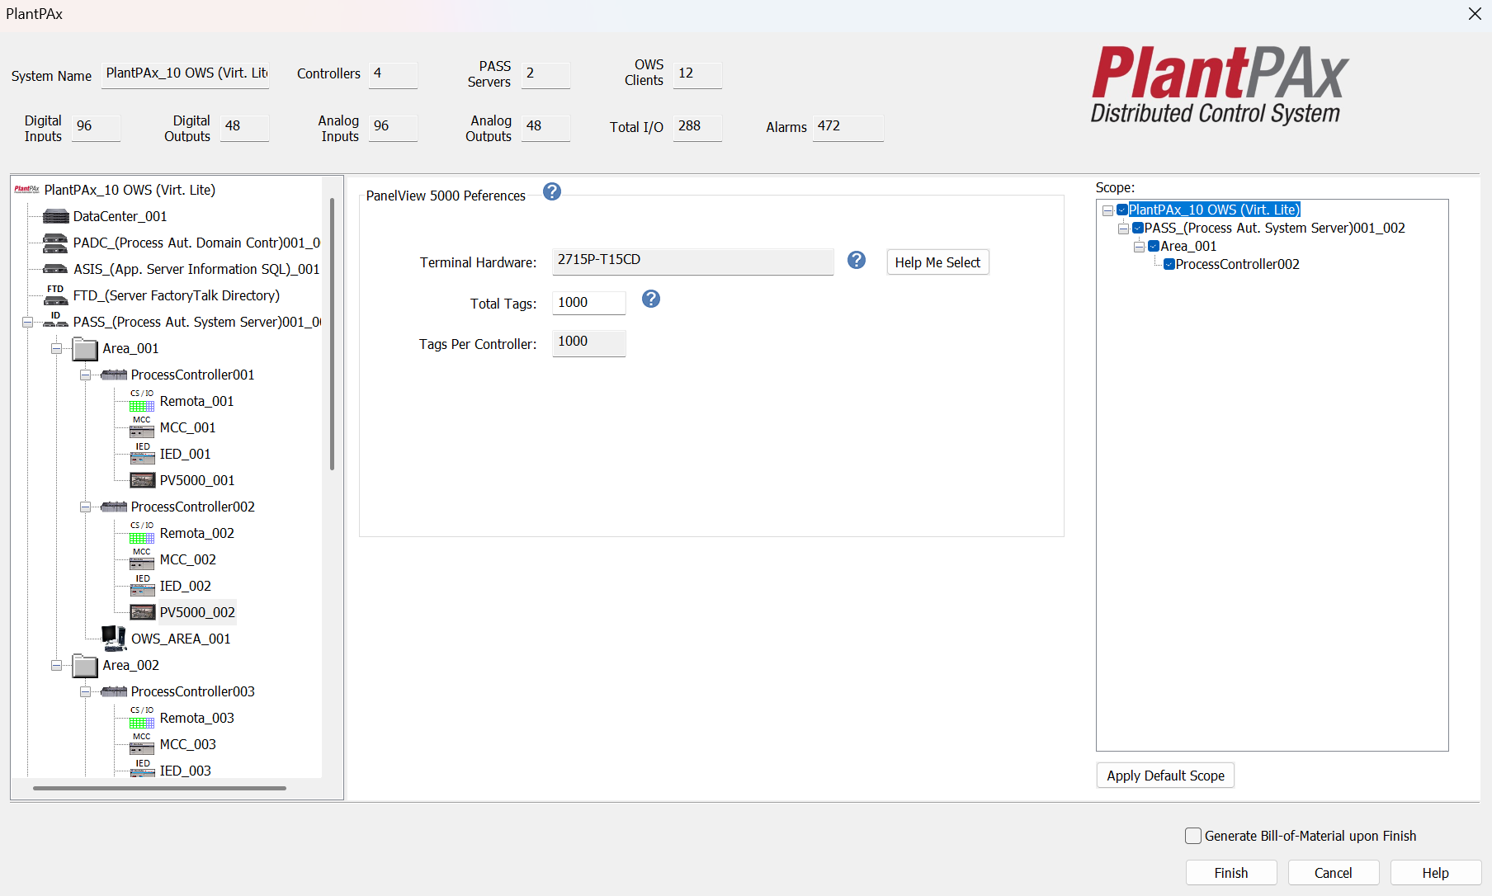This screenshot has height=896, width=1492.
Task: Click the Area_002 folder icon
Action: click(x=85, y=665)
